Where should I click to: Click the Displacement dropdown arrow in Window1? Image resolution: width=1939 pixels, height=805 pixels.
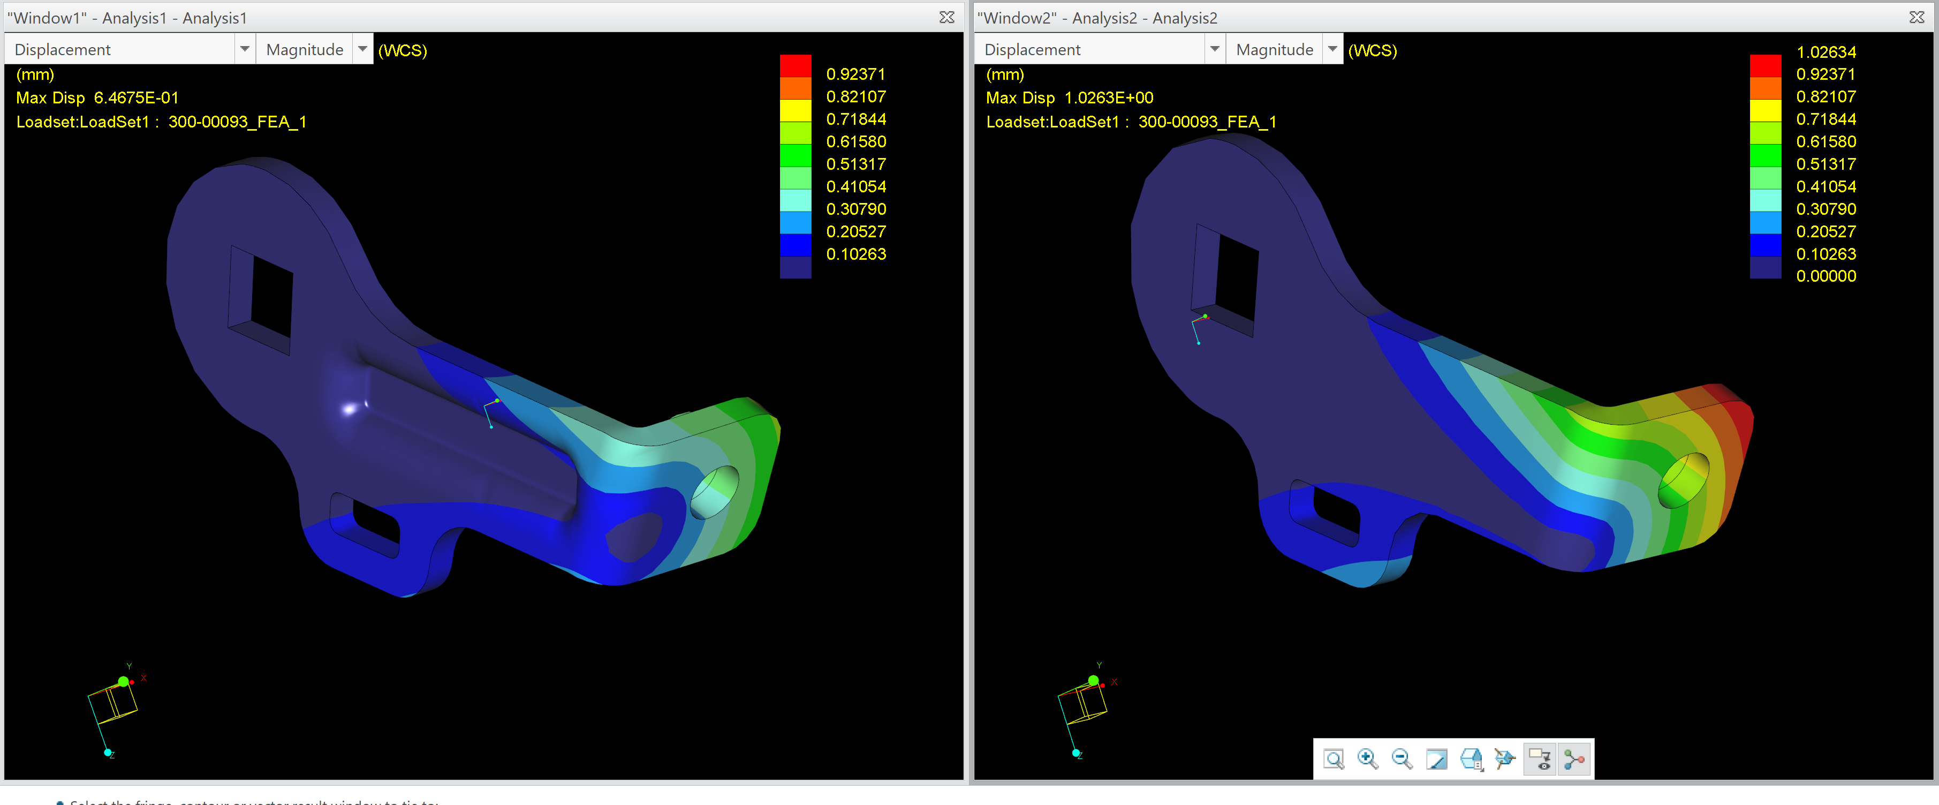click(245, 50)
